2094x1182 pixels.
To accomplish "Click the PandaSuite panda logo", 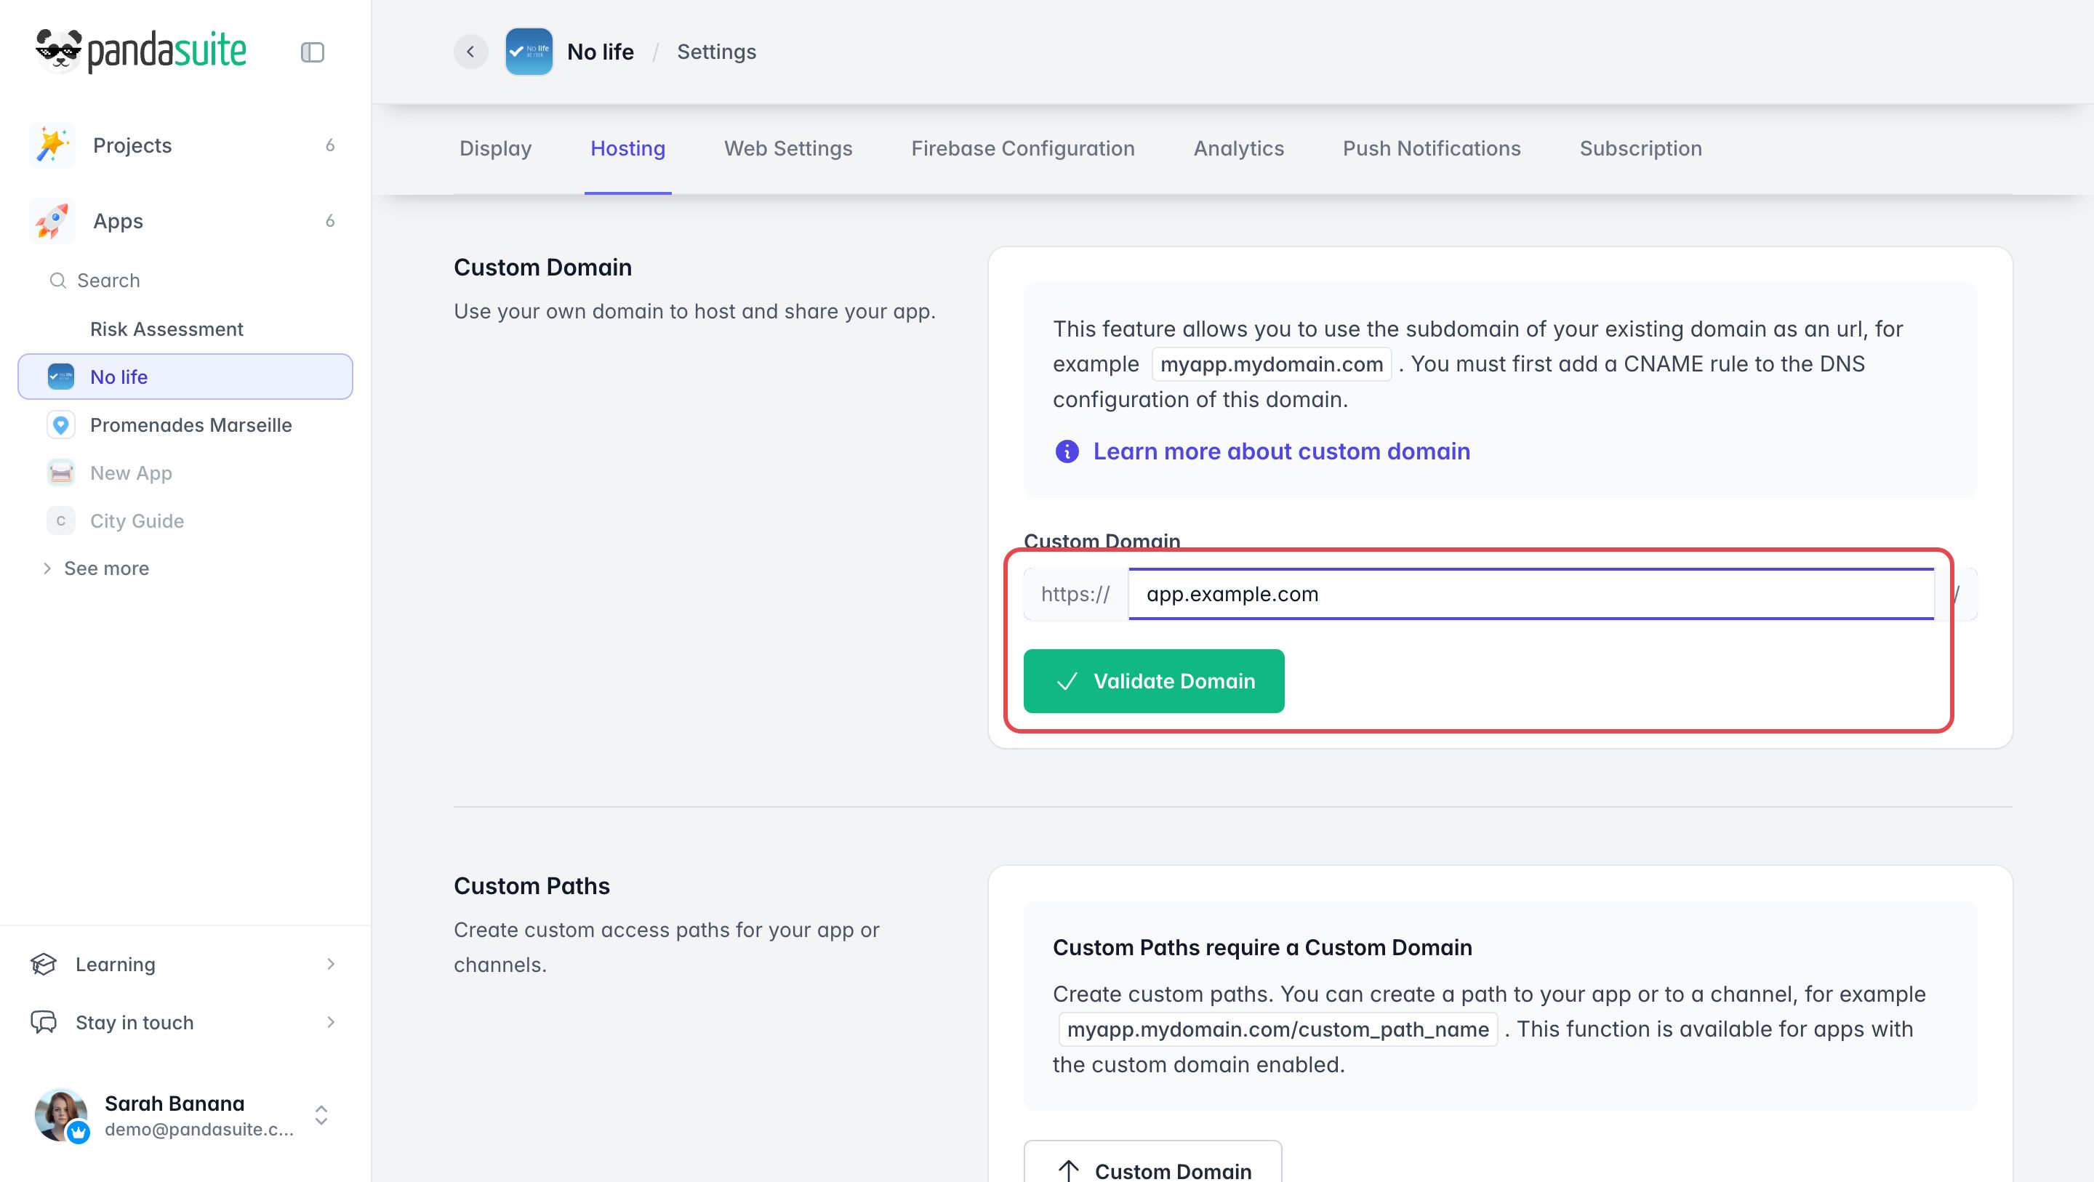I will click(140, 51).
